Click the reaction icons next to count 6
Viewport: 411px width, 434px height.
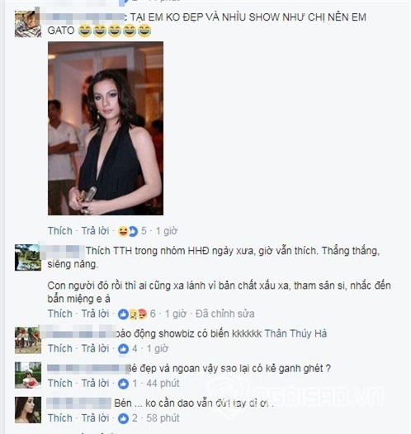click(x=132, y=314)
